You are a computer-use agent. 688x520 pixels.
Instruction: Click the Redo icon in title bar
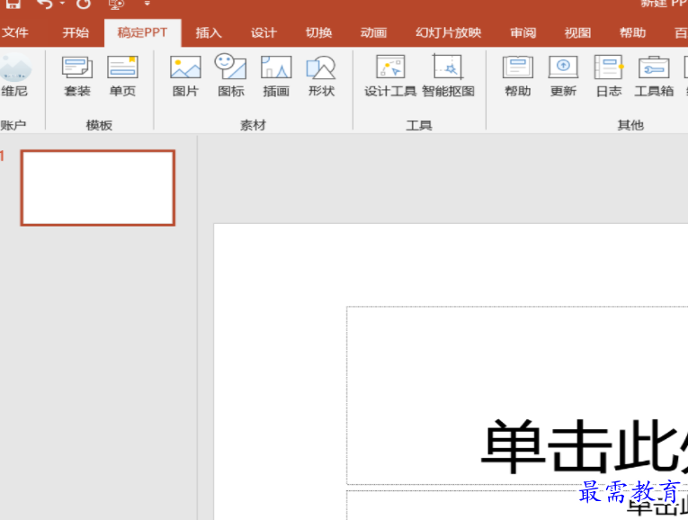83,4
